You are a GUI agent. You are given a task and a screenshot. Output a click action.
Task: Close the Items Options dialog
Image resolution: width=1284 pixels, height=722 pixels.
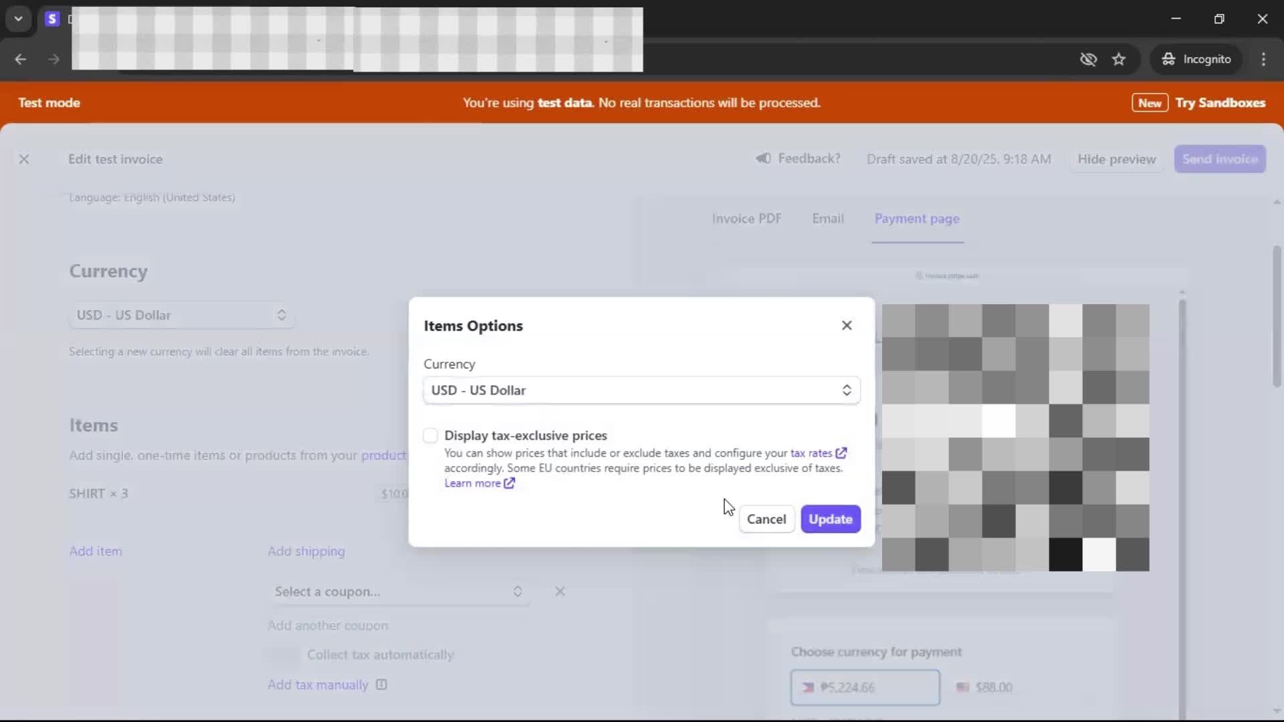click(x=847, y=326)
